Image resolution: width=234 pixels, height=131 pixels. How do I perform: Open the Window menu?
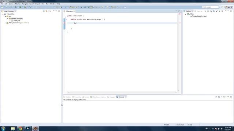click(x=53, y=4)
